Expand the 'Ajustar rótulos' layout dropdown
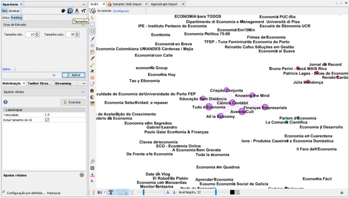Screen dimensions: 349x198 (44, 92)
